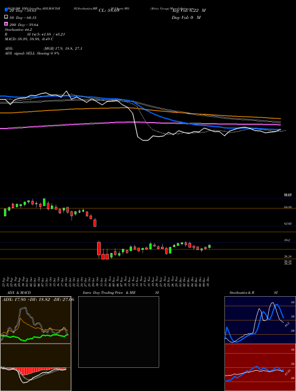Open the red-background RSI chart panel

point(260,367)
